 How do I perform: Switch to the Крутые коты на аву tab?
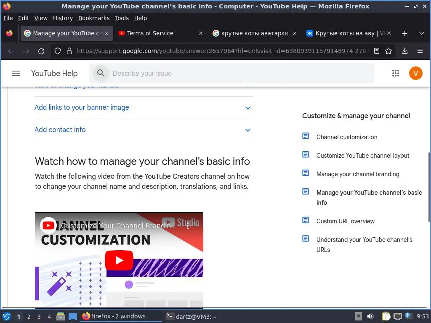click(349, 33)
